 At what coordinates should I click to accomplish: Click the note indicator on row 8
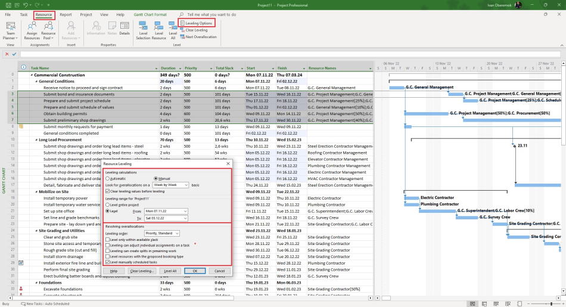coord(21,127)
